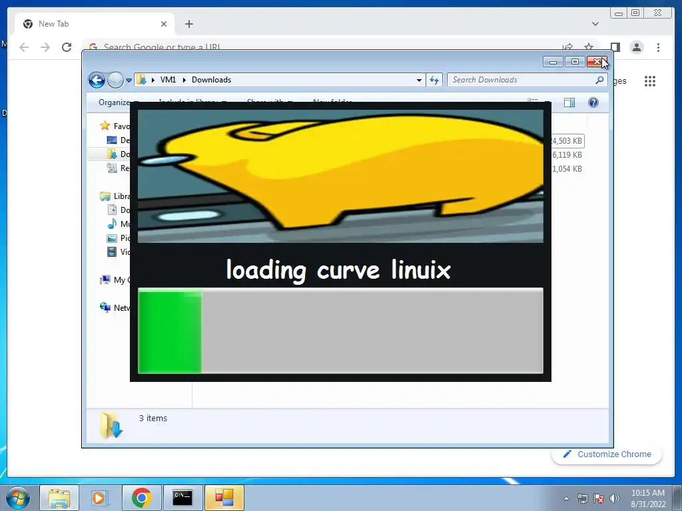Expand the address bar history dropdown

click(x=419, y=81)
